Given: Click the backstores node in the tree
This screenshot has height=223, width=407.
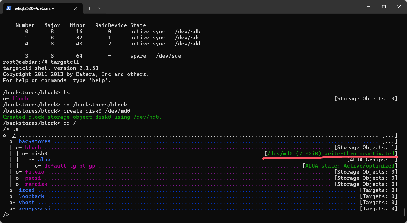Looking at the screenshot, I should (x=34, y=141).
